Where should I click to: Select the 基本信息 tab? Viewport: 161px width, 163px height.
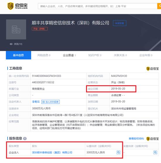[x=18, y=55]
